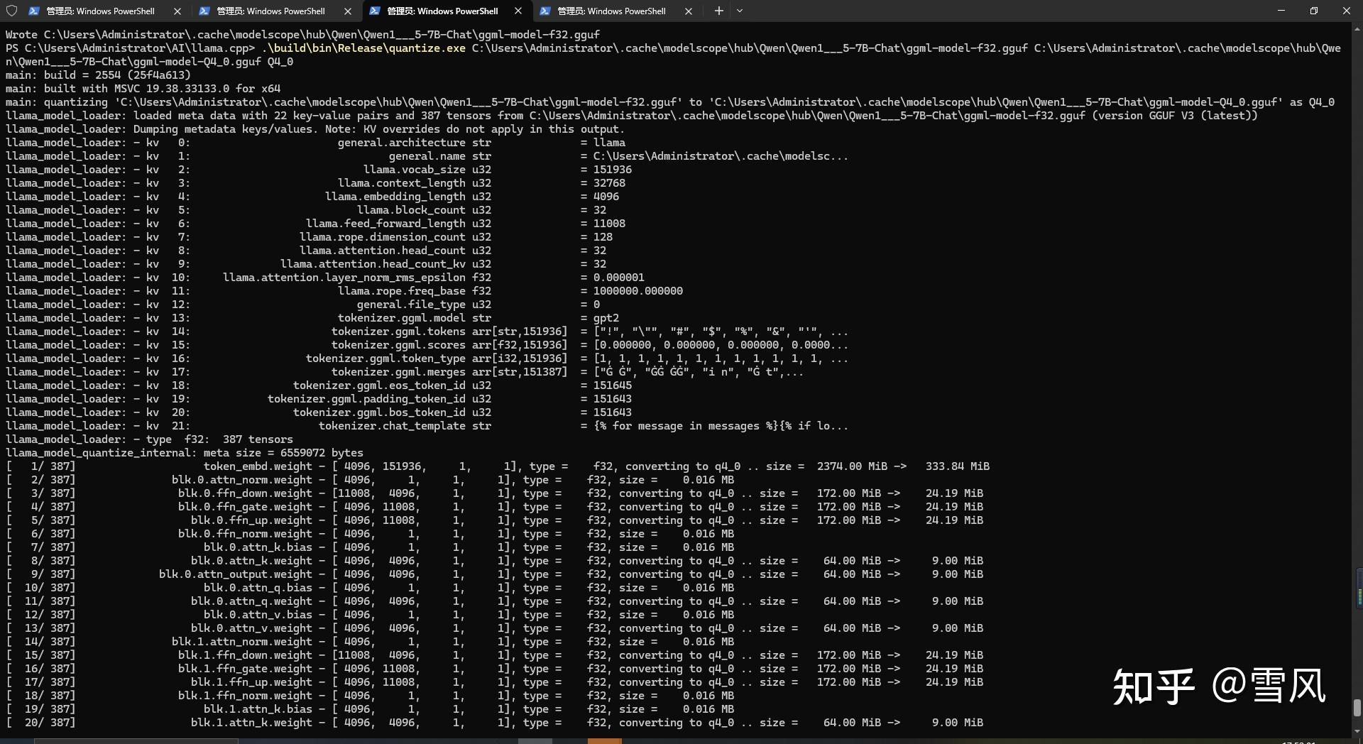Image resolution: width=1363 pixels, height=744 pixels.
Task: Click the '333.84 MiB' output size
Action: tap(958, 466)
